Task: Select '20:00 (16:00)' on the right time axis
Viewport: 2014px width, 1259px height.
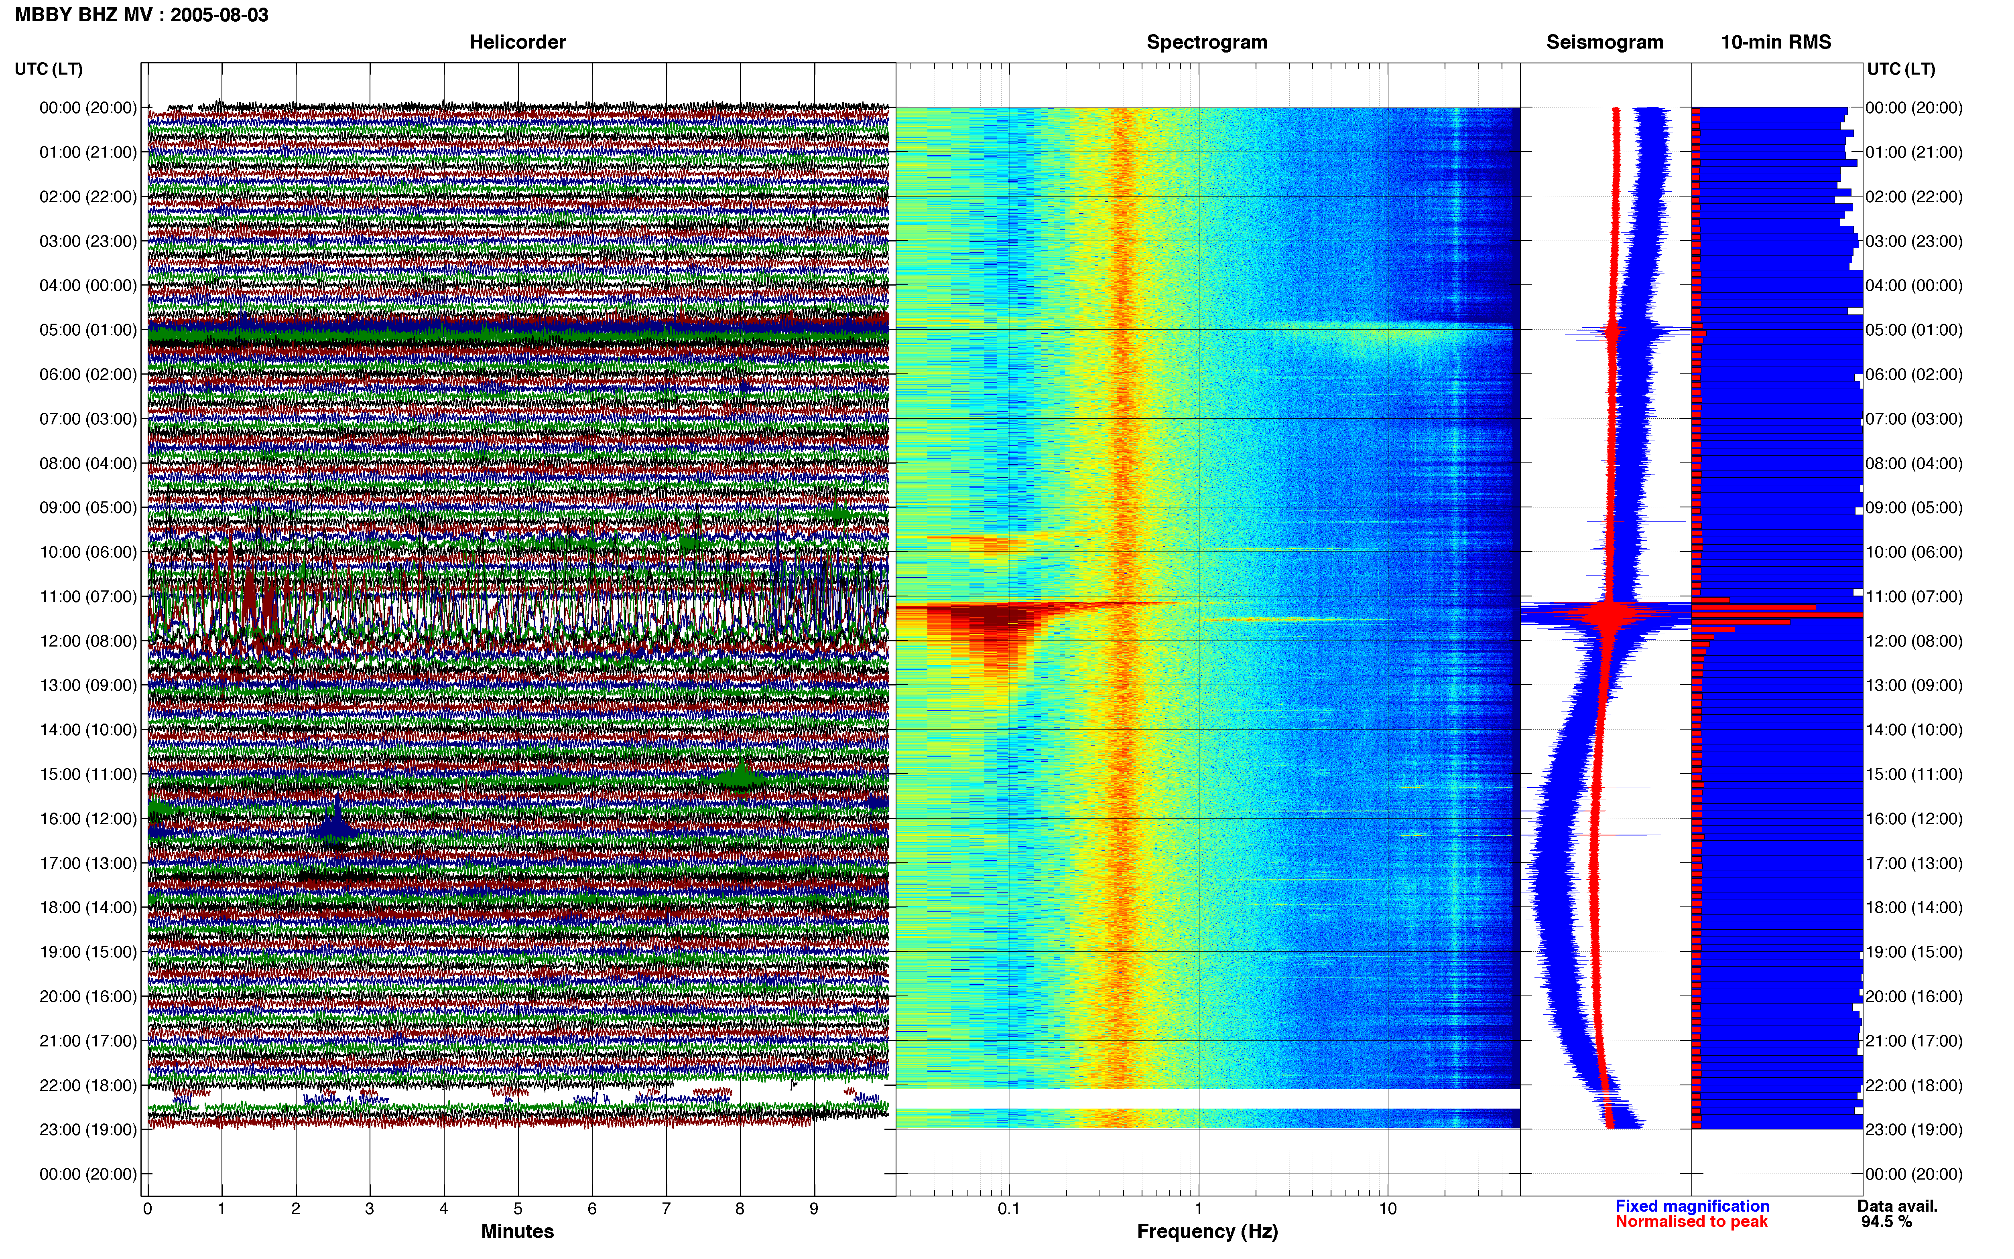Action: coord(1914,997)
